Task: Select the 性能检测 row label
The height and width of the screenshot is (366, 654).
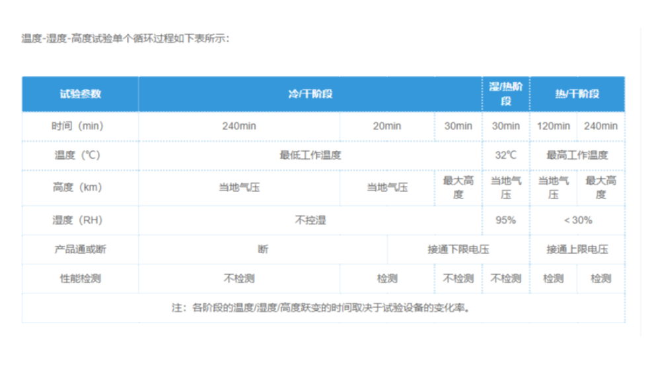Action: click(80, 278)
